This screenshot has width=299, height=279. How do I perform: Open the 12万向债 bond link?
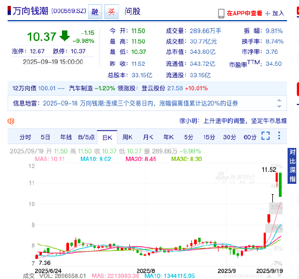pyautogui.click(x=24, y=88)
